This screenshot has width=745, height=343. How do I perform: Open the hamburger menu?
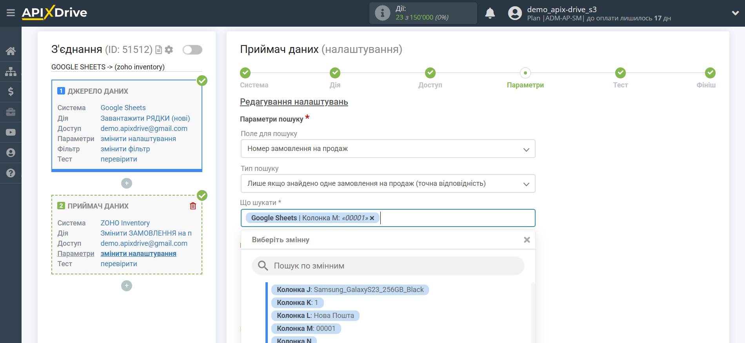click(x=11, y=13)
